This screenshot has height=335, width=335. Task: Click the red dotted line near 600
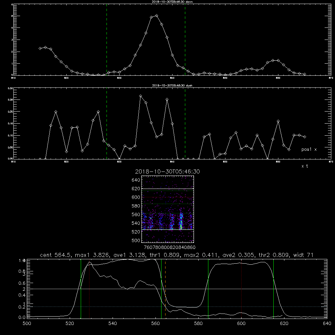(242, 288)
